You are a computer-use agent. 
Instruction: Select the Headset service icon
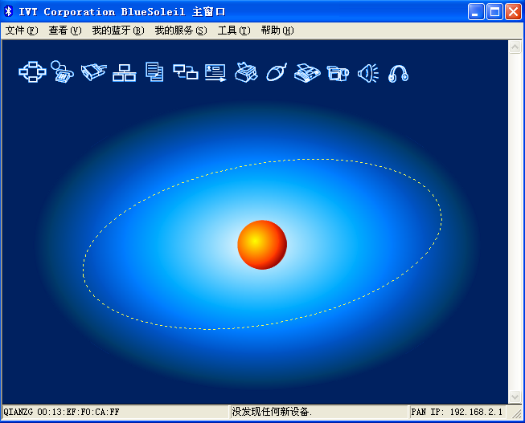pos(399,73)
